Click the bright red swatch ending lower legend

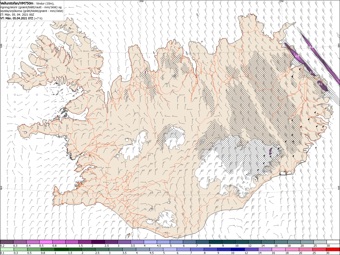(333, 249)
